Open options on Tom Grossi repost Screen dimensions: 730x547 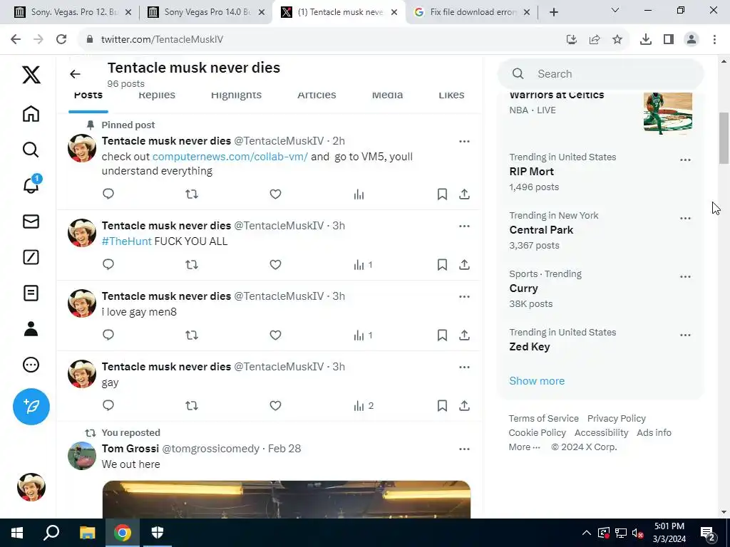pyautogui.click(x=464, y=449)
